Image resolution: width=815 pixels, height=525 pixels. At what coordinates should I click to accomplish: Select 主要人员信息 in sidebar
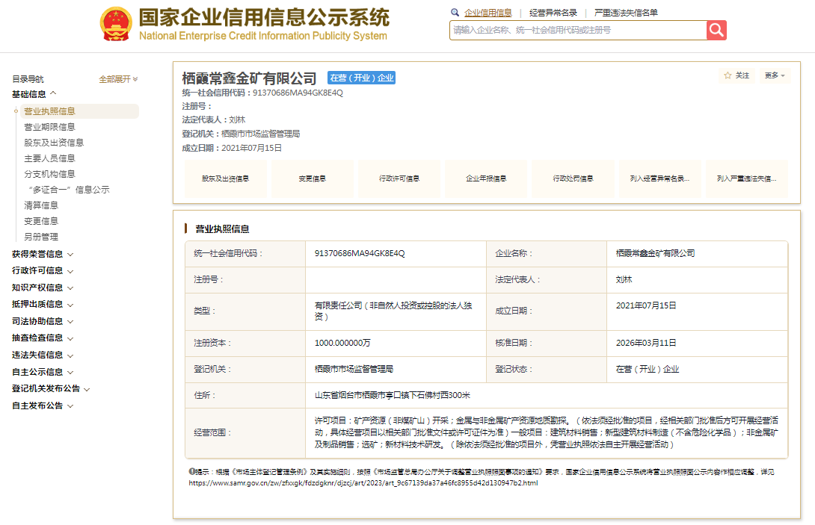[x=49, y=158]
